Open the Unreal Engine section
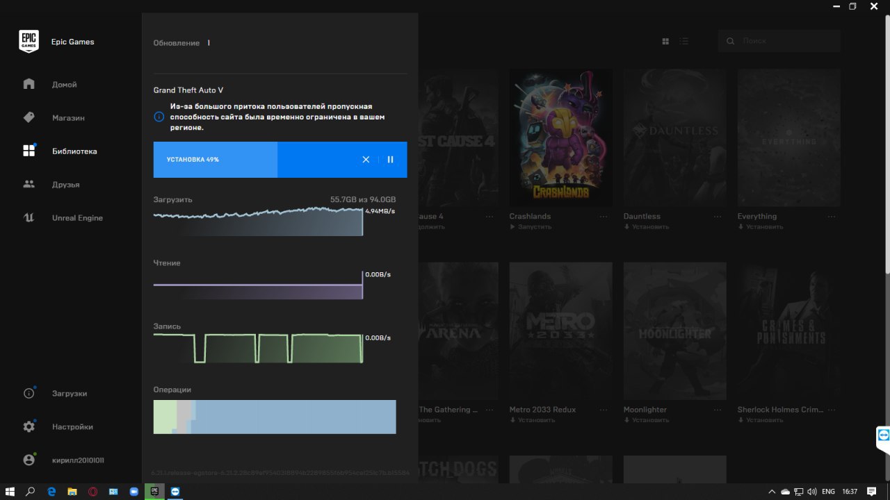The image size is (890, 500). pos(77,218)
